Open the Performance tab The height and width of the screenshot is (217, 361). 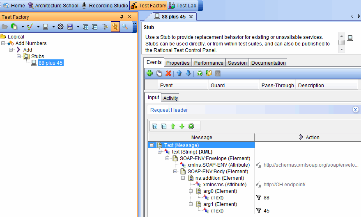tap(209, 63)
